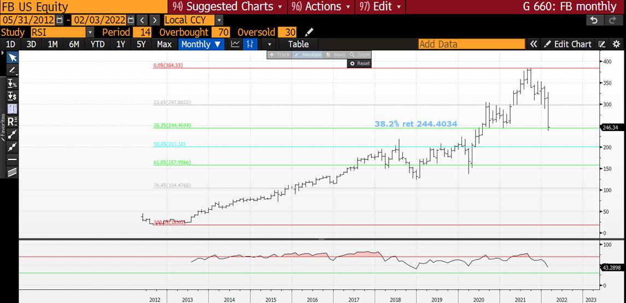Click Overbought value 70 field

(221, 32)
